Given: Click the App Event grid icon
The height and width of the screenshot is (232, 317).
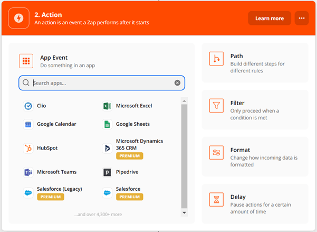Looking at the screenshot, I should pos(26,61).
